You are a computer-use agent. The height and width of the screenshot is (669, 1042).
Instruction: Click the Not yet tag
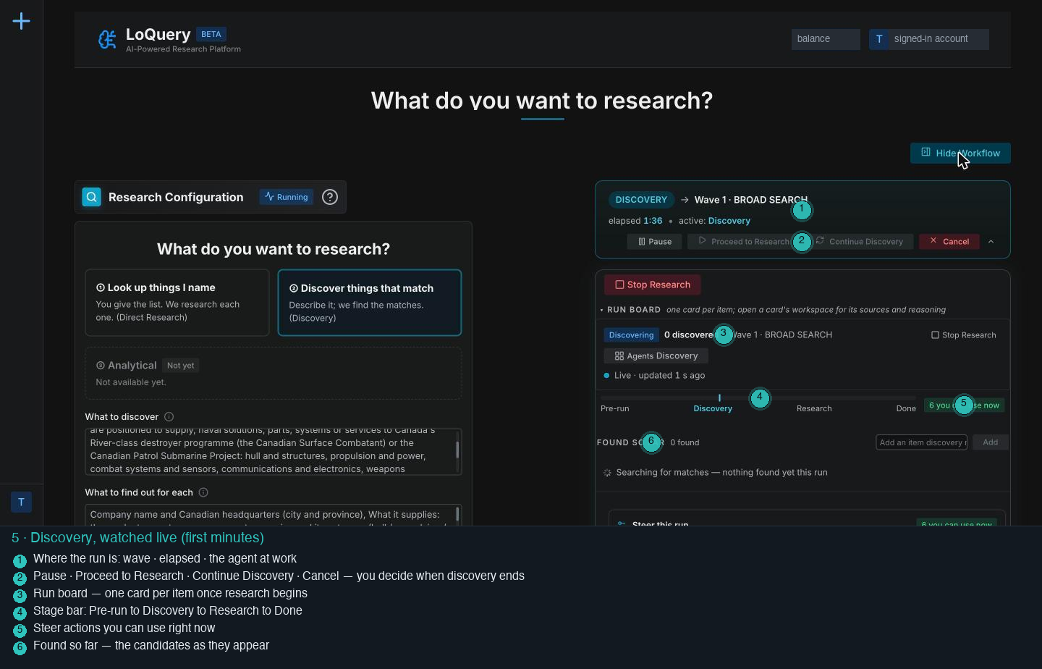click(x=180, y=366)
